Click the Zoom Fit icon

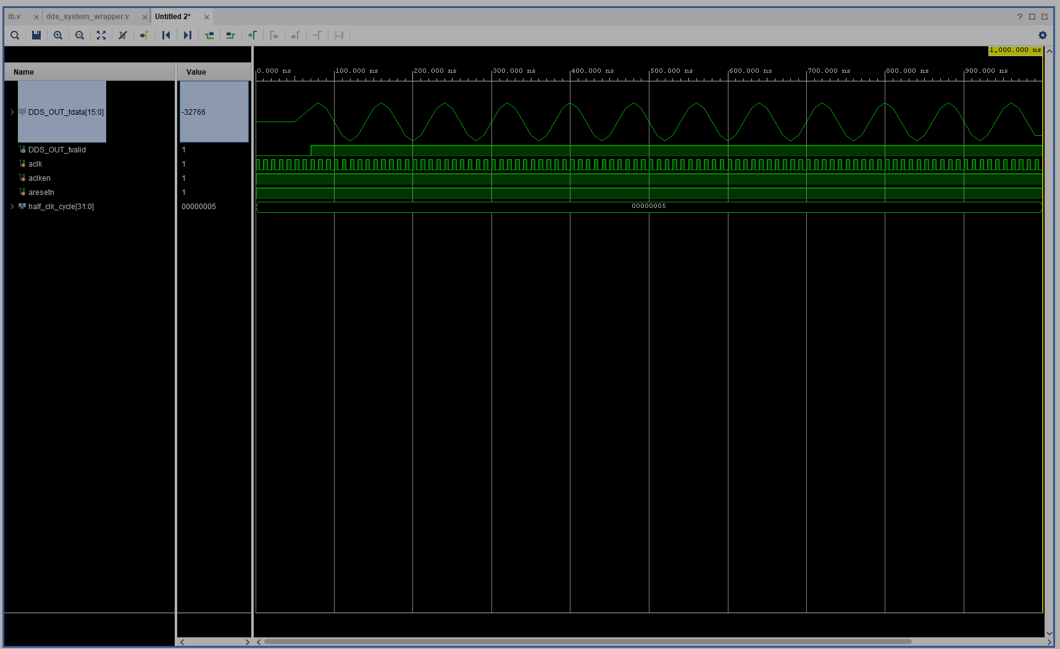pyautogui.click(x=101, y=35)
